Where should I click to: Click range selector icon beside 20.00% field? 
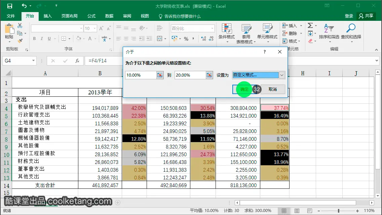pos(209,75)
